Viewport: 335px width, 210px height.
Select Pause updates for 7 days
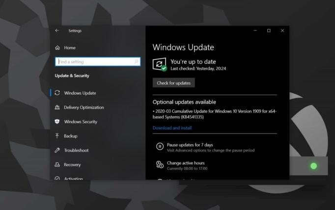click(x=190, y=145)
